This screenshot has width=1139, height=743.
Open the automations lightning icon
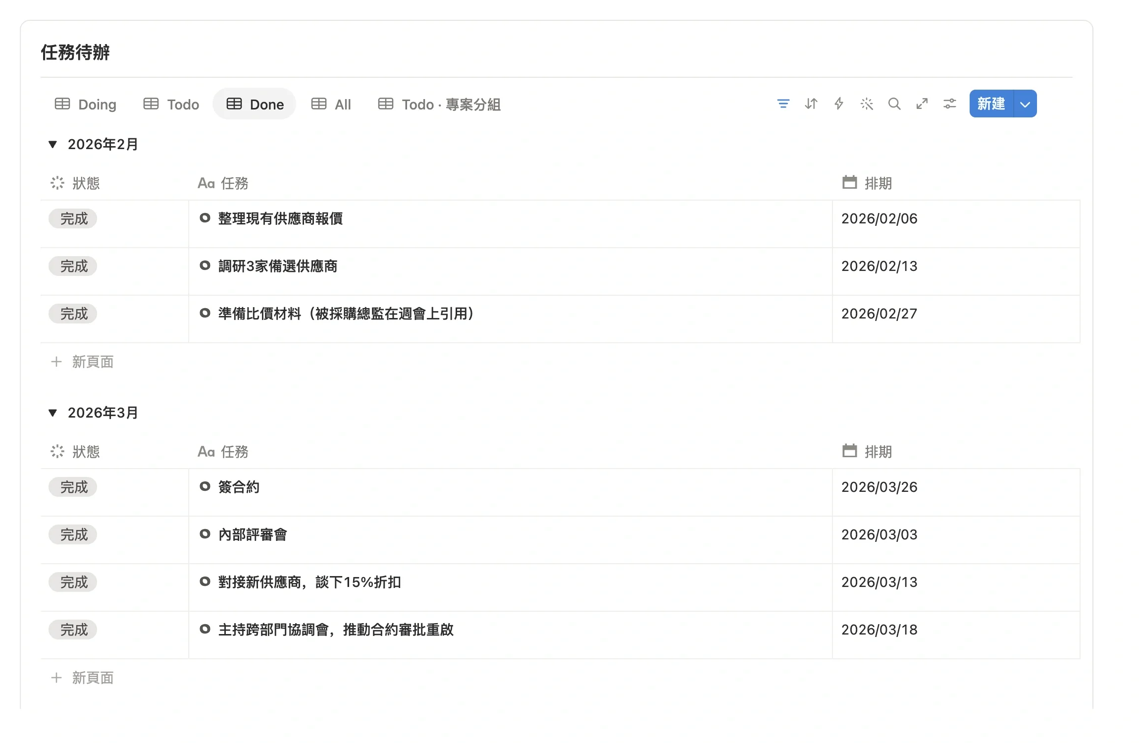(839, 104)
